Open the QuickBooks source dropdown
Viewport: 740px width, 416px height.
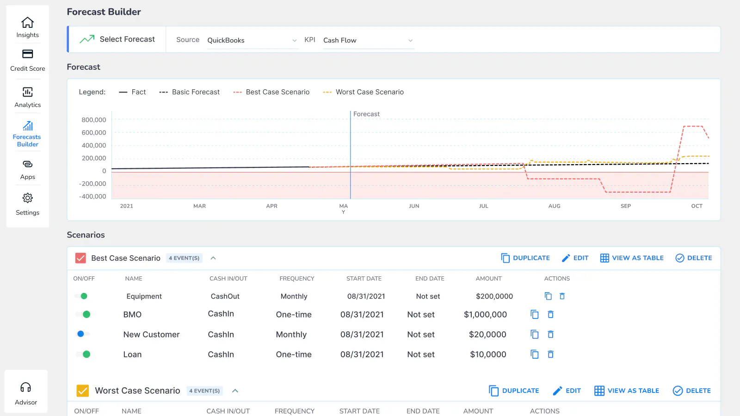(253, 40)
